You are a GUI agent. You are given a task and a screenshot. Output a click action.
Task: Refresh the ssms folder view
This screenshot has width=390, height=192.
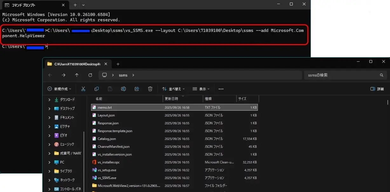(x=90, y=75)
